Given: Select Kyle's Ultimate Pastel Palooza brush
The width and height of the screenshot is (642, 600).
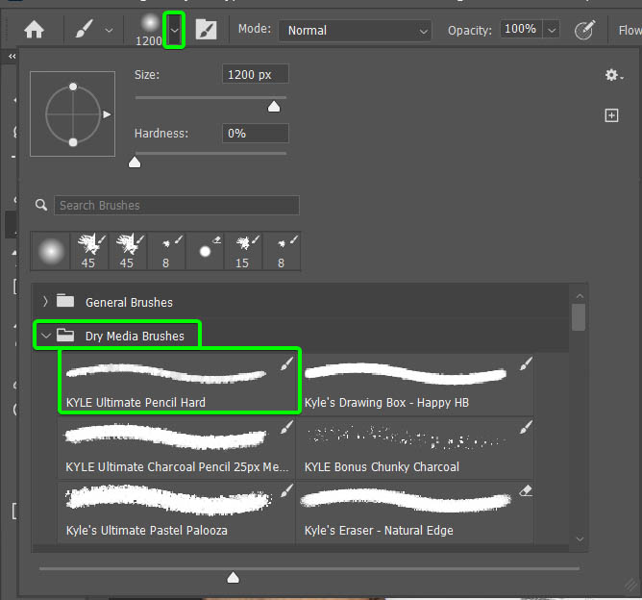Looking at the screenshot, I should point(177,512).
